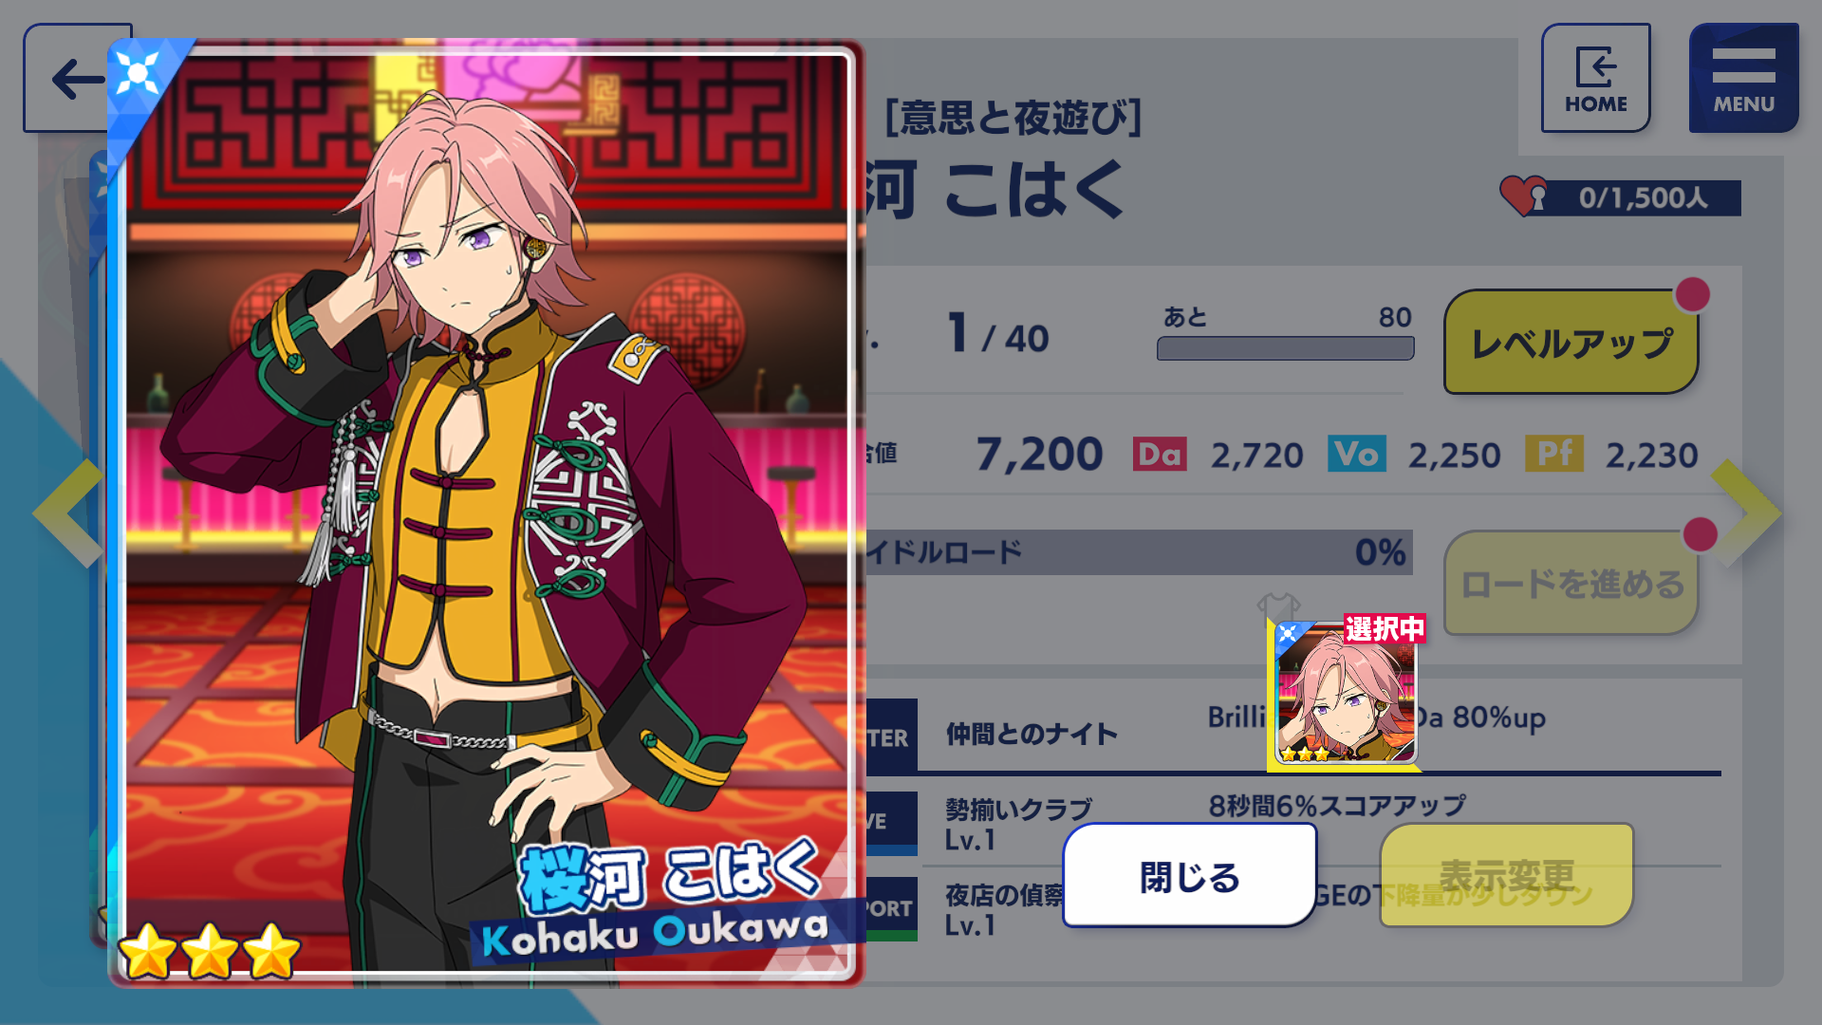Click the level experience progress bar
The width and height of the screenshot is (1822, 1025).
click(x=1285, y=348)
